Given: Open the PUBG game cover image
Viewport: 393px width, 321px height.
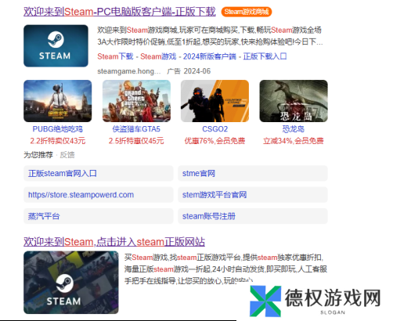Looking at the screenshot, I should [x=58, y=101].
